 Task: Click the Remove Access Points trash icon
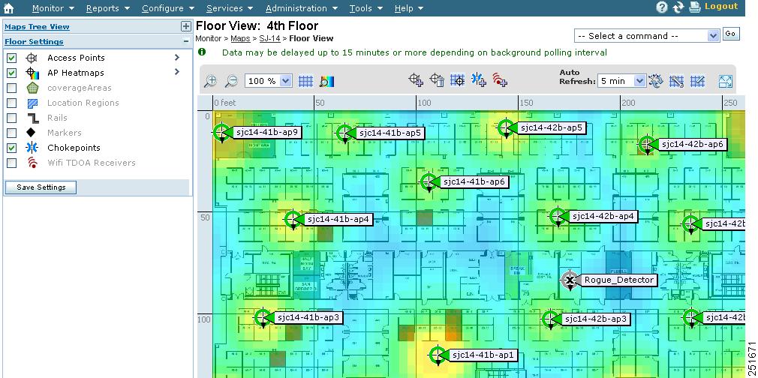point(437,79)
